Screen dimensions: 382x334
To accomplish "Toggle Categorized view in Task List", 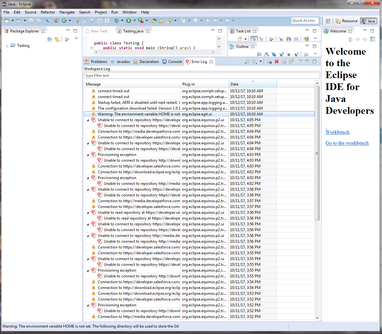I will pyautogui.click(x=254, y=39).
